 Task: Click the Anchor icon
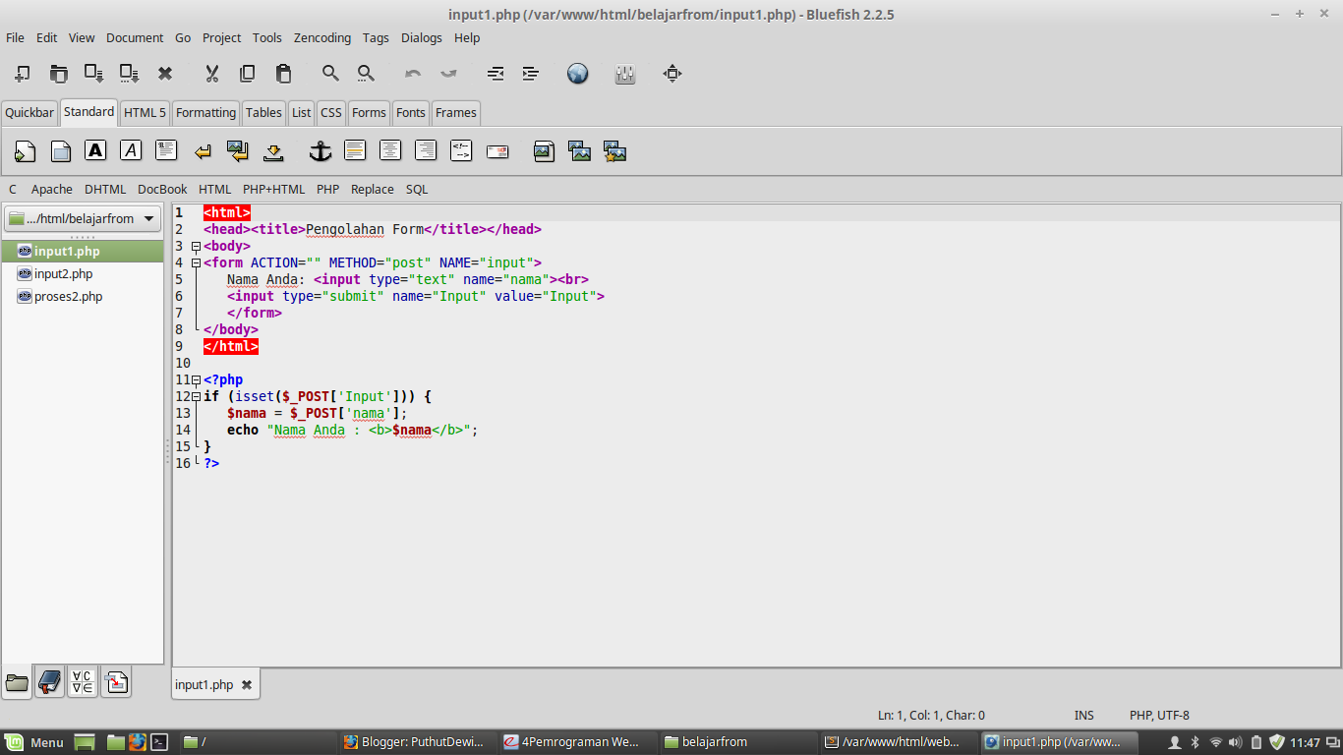pos(321,150)
